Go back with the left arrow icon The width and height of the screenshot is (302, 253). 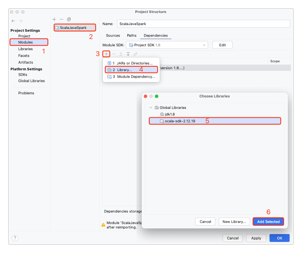click(x=13, y=21)
